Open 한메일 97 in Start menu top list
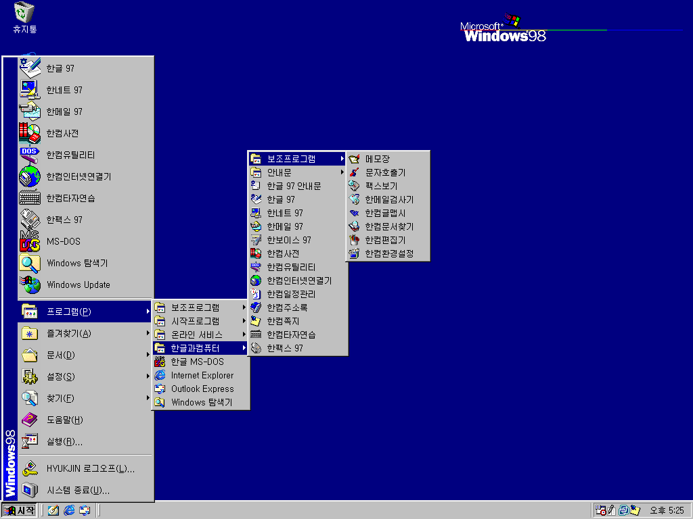 86,112
